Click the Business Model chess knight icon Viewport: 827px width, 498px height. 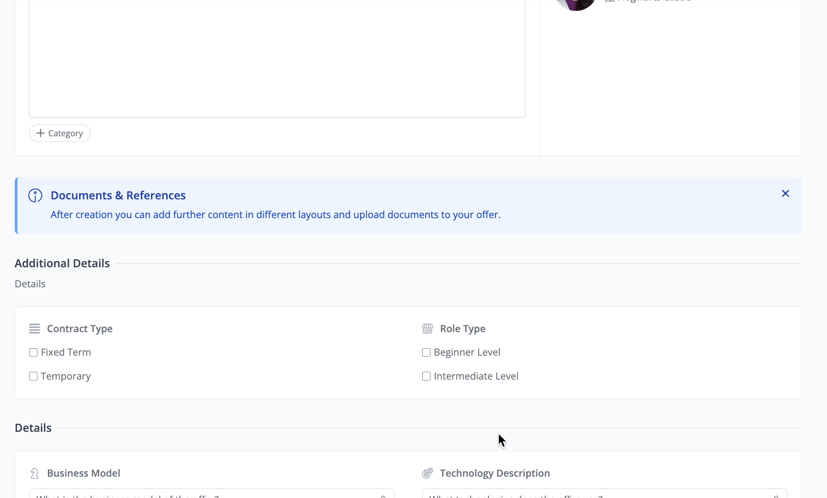pyautogui.click(x=34, y=473)
